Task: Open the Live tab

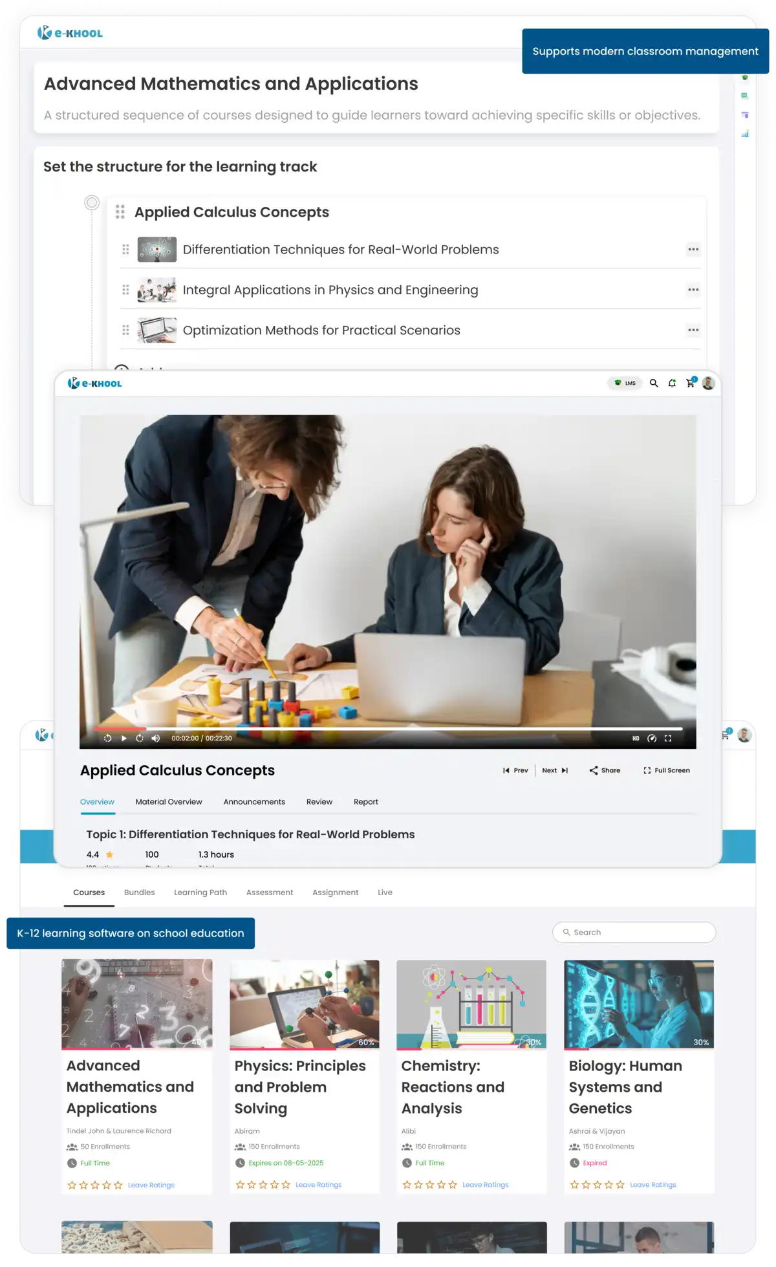Action: pyautogui.click(x=385, y=893)
